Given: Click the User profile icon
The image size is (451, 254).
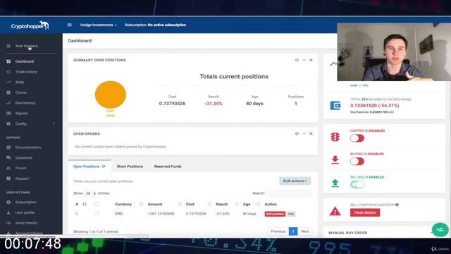Looking at the screenshot, I should [x=8, y=212].
